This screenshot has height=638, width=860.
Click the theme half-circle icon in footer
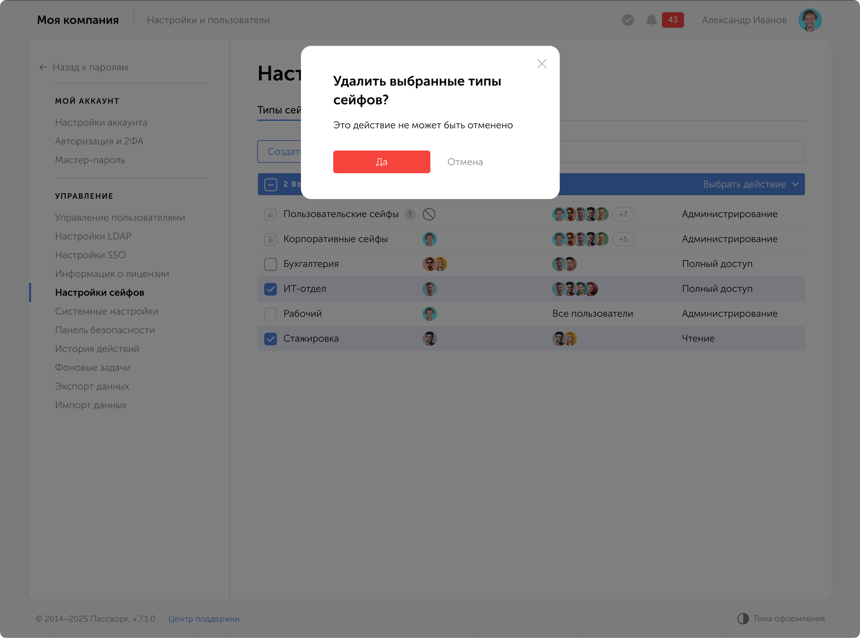(743, 618)
